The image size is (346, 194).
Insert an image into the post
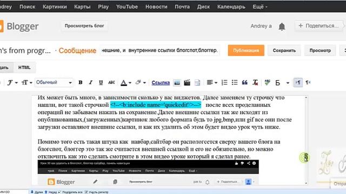click(x=177, y=82)
